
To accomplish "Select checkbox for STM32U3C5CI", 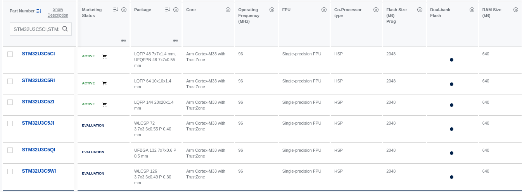I will click(10, 54).
